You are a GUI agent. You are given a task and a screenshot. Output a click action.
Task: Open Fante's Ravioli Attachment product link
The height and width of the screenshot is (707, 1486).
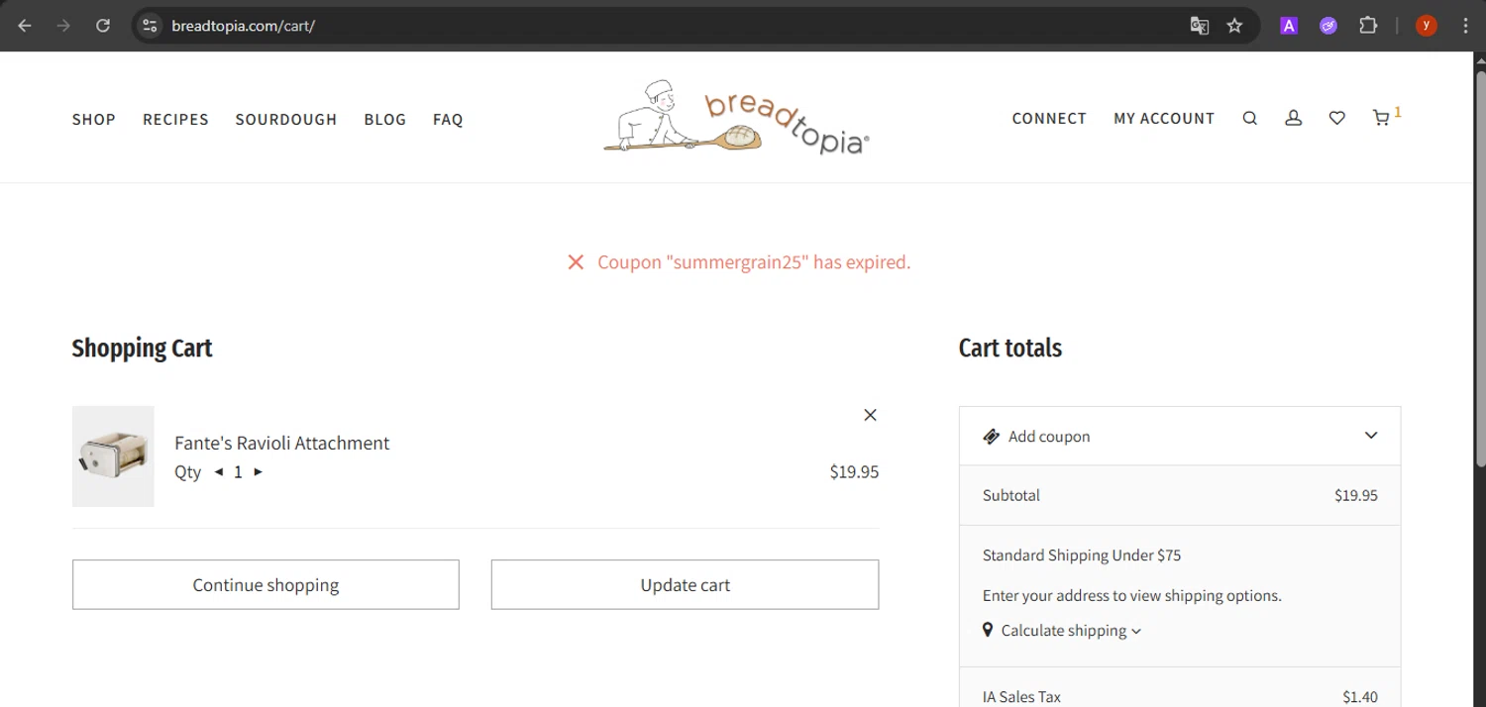click(x=282, y=443)
